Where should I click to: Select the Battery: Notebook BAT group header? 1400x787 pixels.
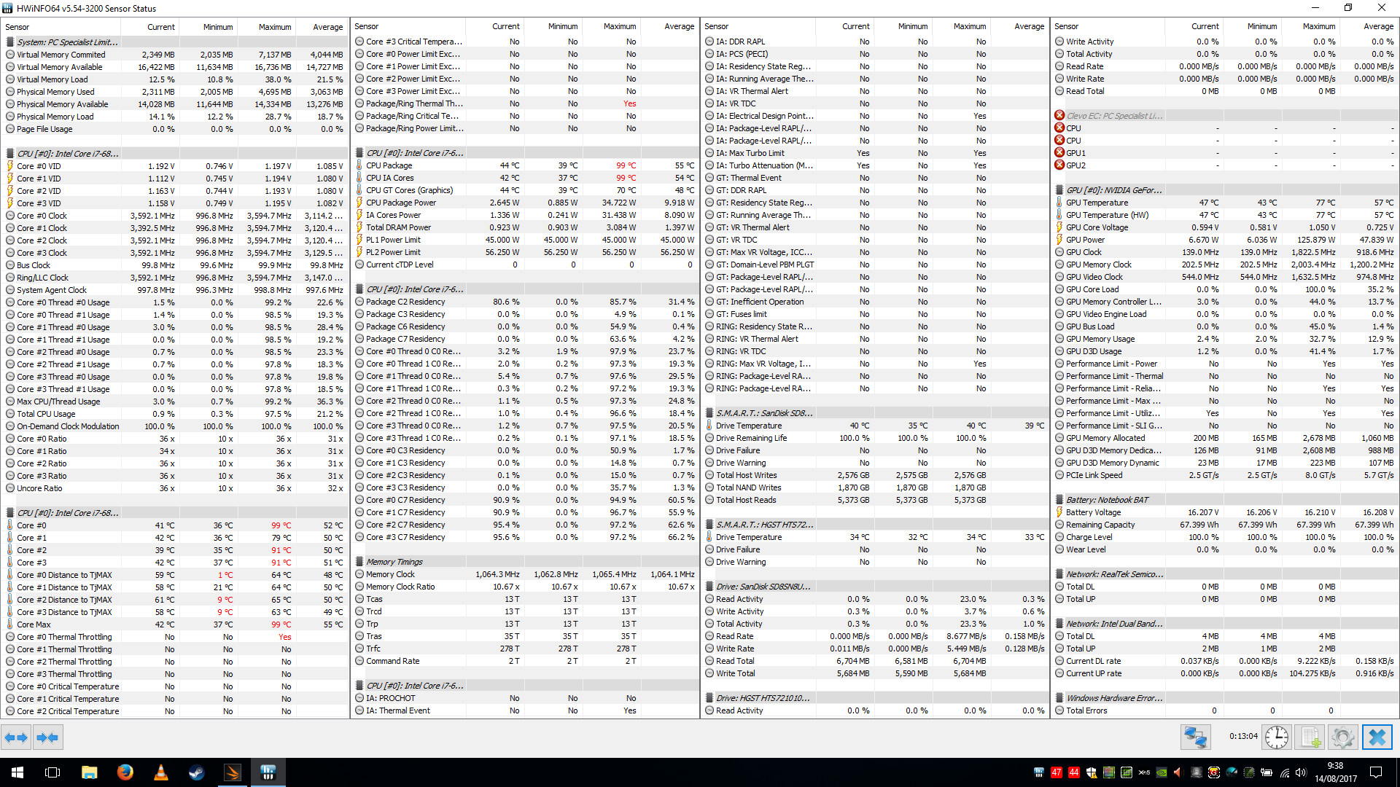(x=1224, y=500)
